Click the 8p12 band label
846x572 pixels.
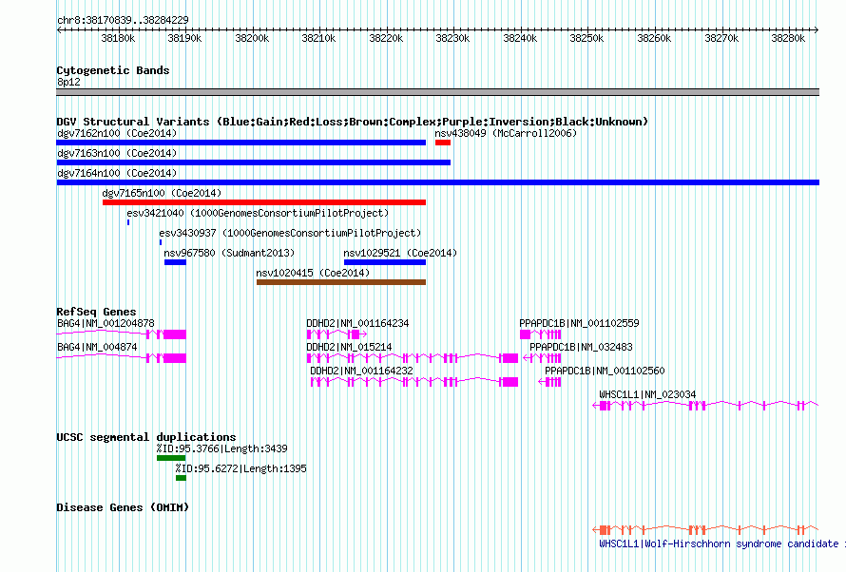click(x=68, y=82)
